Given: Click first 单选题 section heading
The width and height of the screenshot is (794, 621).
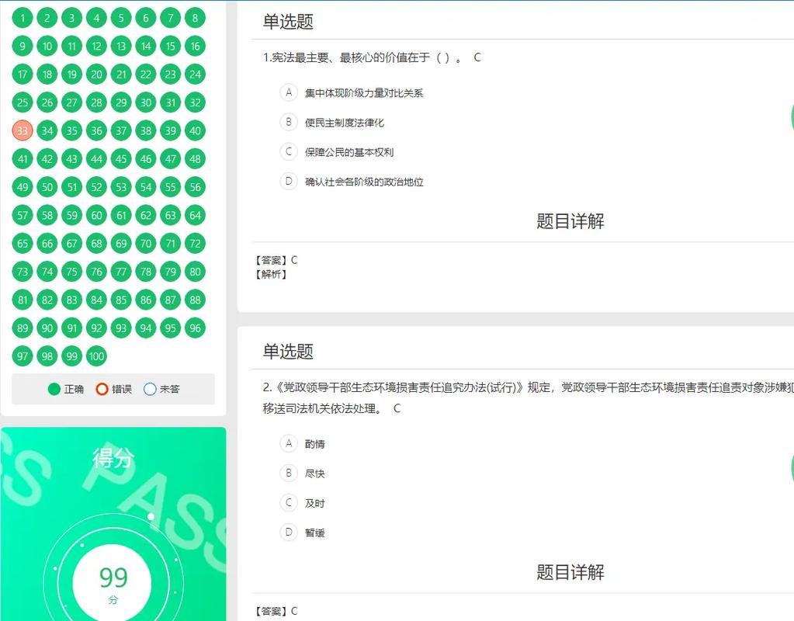Looking at the screenshot, I should [x=288, y=21].
